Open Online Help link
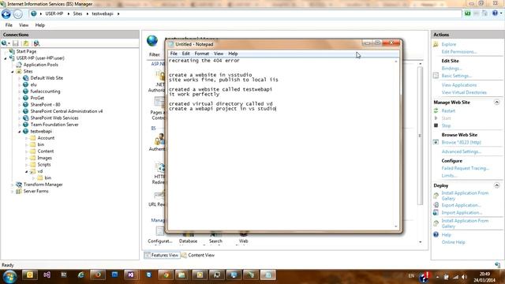 (x=453, y=242)
